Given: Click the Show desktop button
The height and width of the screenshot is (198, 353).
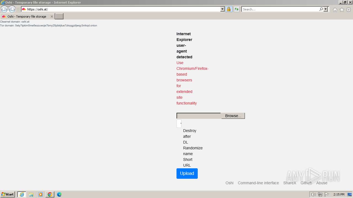Looking at the screenshot, I should 350,194.
